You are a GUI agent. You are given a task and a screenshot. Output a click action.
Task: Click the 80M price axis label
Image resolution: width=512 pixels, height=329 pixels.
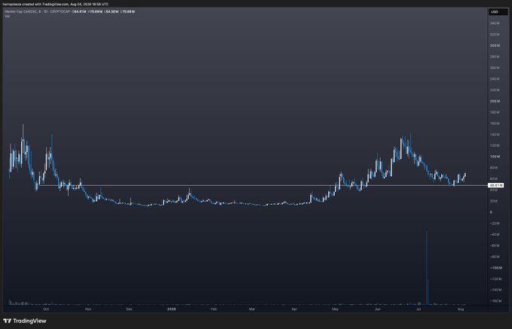494,168
